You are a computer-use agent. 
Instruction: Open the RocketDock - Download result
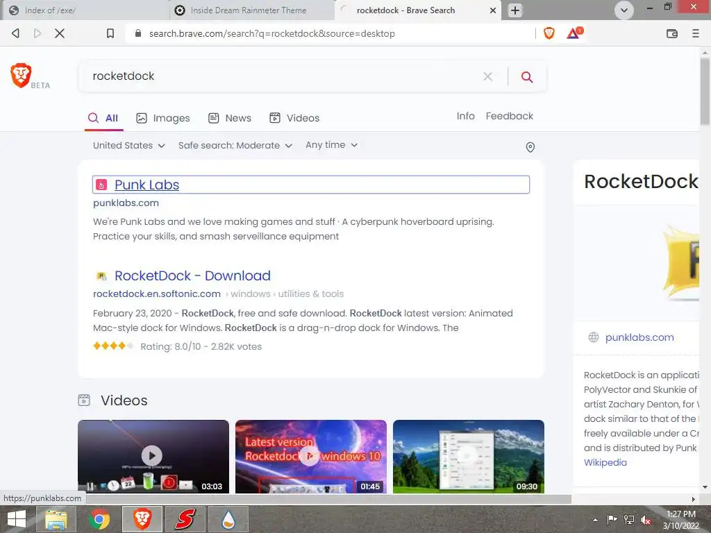tap(192, 276)
